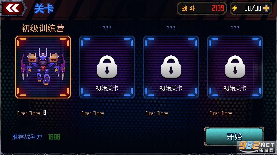
Task: Click the padlock on second stage card
Action: [107, 67]
